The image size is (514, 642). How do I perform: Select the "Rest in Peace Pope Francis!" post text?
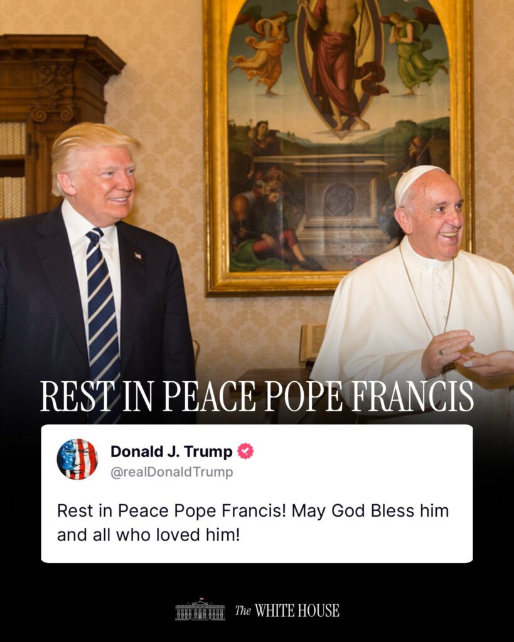point(171,511)
